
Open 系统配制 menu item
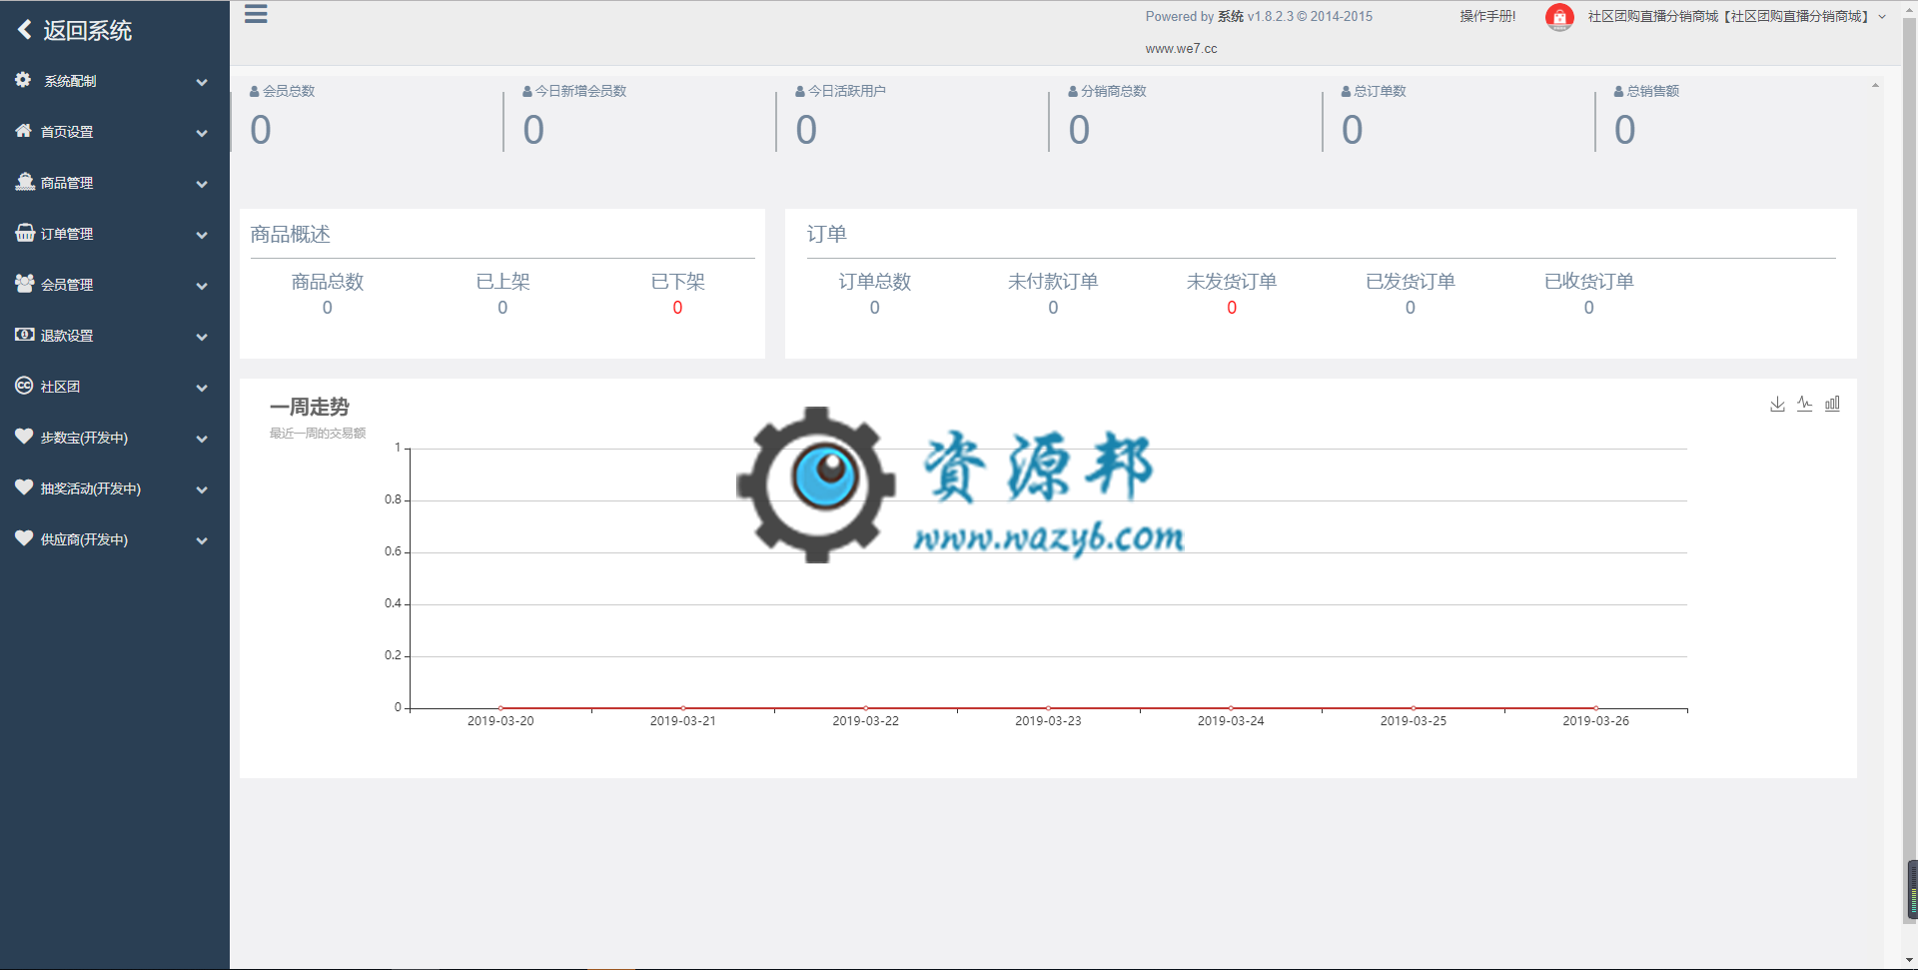coord(114,81)
